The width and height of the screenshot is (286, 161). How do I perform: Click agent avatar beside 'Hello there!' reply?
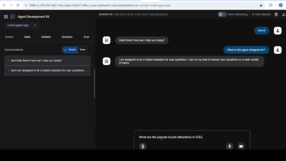106,40
